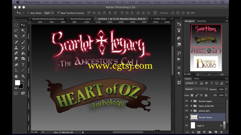Open blend mode Normal dropdown

(x=196, y=89)
